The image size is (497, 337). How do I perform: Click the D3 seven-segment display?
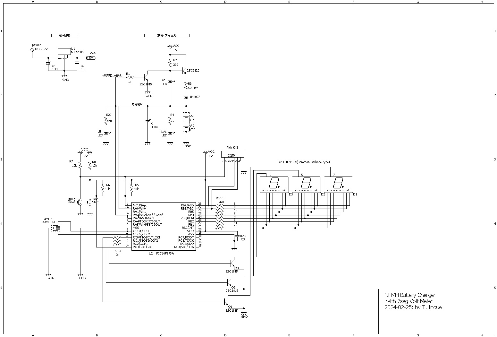click(274, 185)
